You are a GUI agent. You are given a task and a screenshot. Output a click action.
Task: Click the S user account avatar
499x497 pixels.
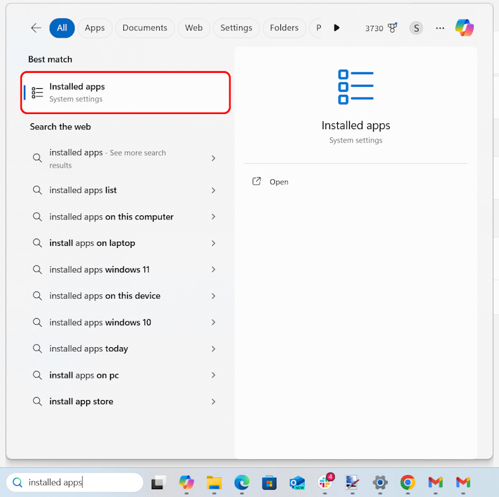point(416,28)
